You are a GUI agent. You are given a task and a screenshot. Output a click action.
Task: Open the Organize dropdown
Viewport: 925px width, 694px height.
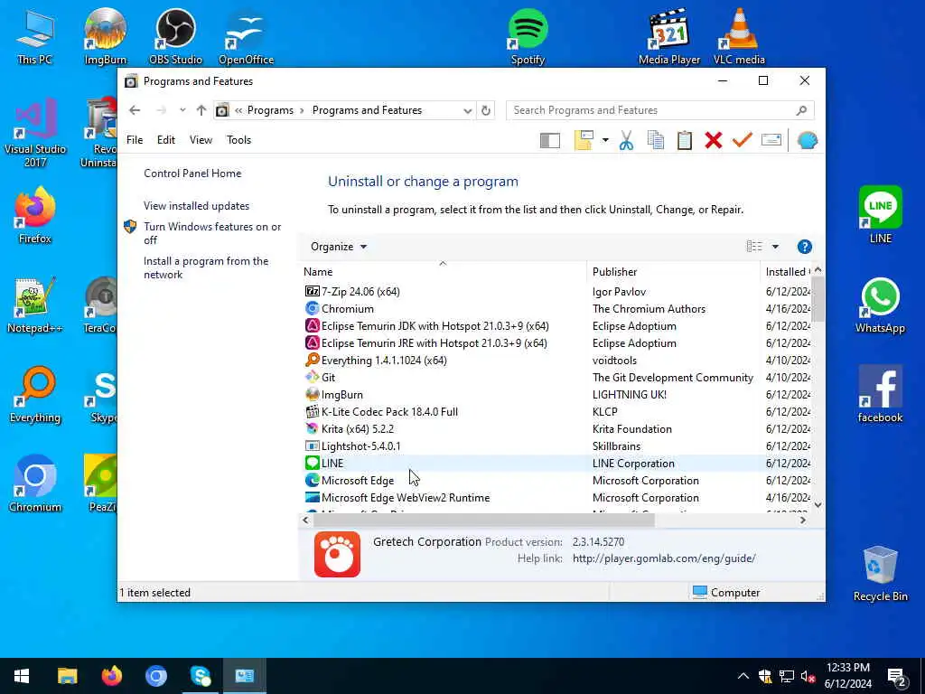click(339, 247)
